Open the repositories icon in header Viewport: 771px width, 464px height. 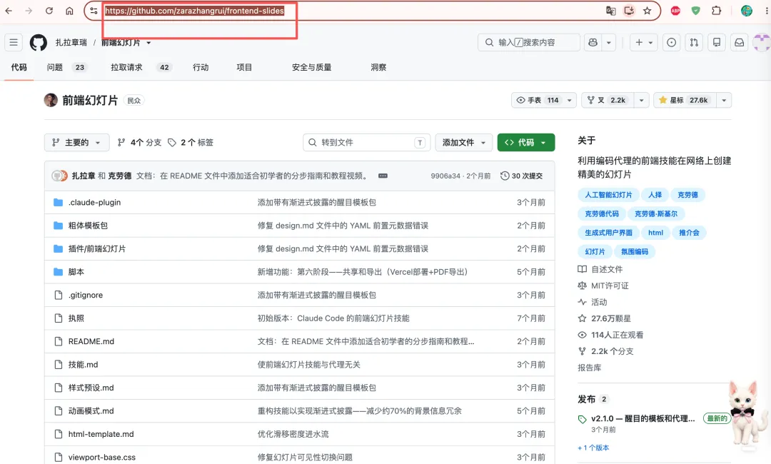(x=717, y=42)
